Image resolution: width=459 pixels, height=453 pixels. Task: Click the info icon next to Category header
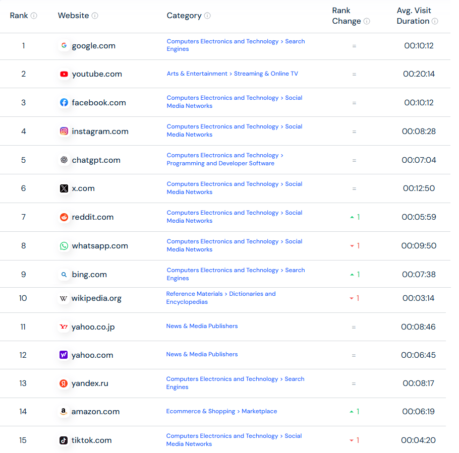(207, 16)
